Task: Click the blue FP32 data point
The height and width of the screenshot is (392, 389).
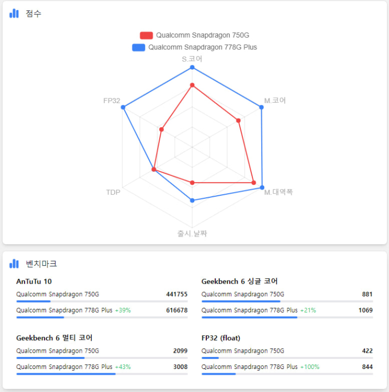Action: click(123, 107)
